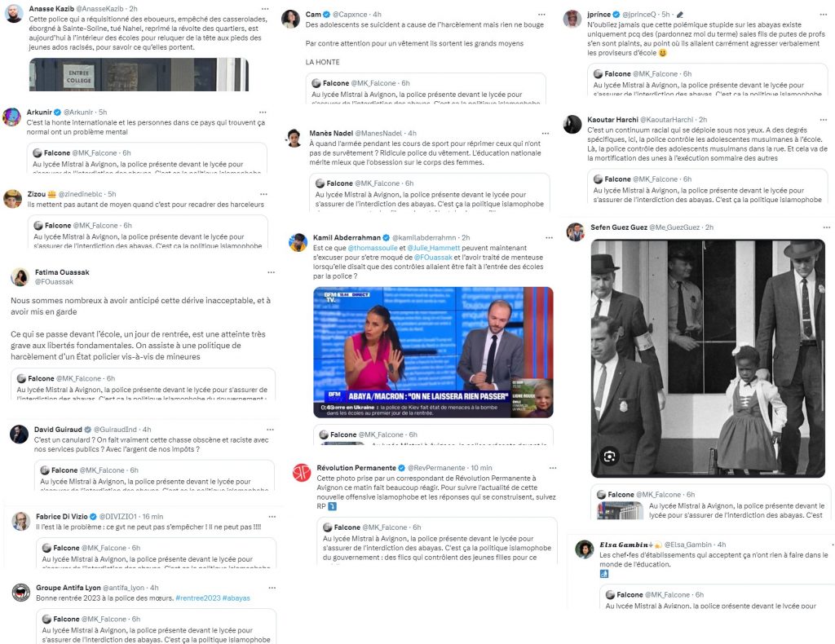Open more options on Kaoutar Harchi's tweet
Viewport: 835px width, 644px height.
pos(824,120)
